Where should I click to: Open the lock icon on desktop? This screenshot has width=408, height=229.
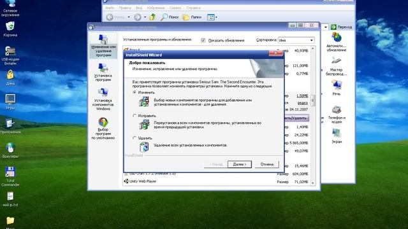10,78
